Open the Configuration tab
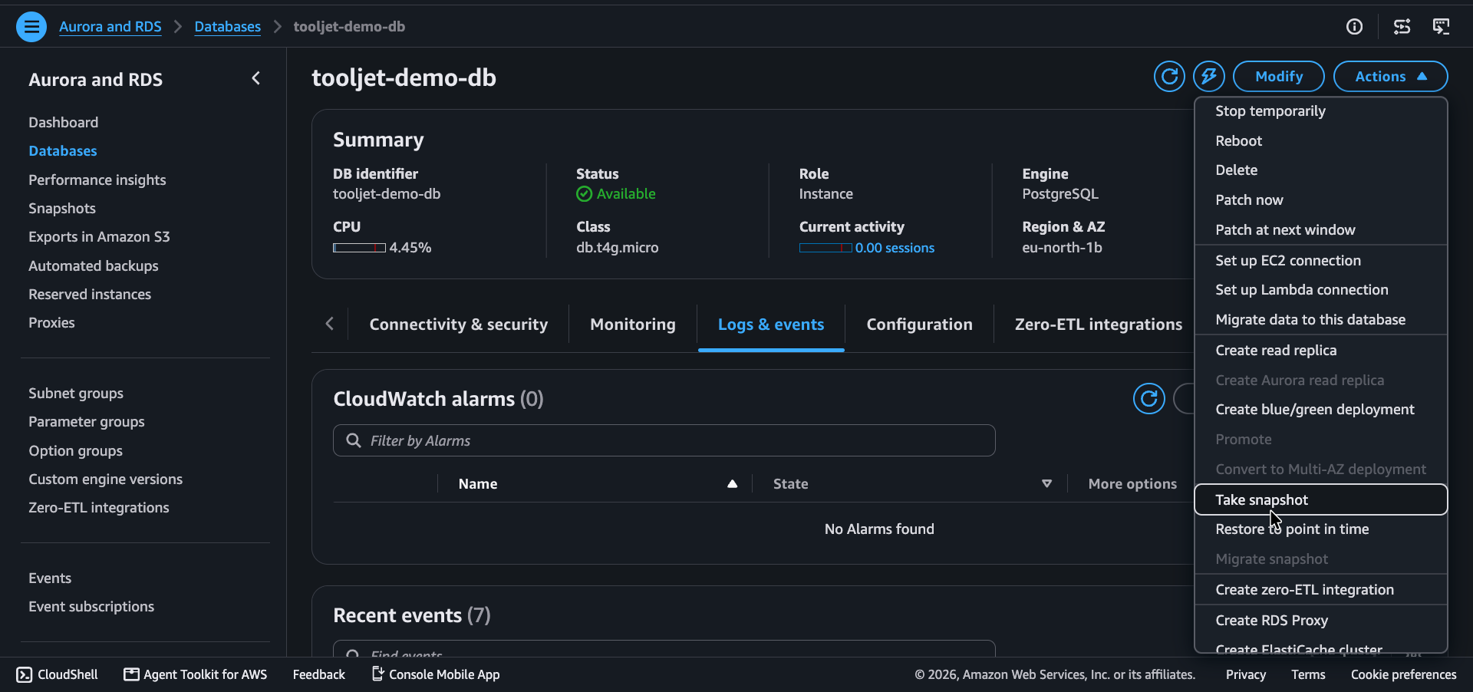Viewport: 1473px width, 692px height. [919, 325]
